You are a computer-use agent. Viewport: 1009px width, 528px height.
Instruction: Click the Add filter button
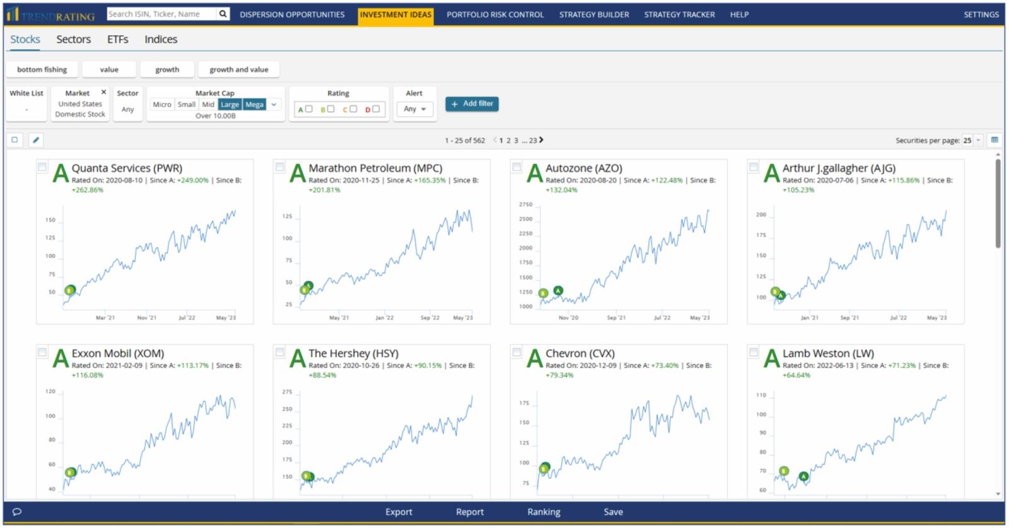[x=472, y=104]
